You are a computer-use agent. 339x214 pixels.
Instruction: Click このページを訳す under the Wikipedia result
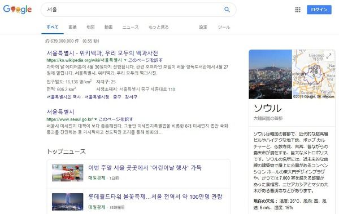pyautogui.click(x=145, y=60)
